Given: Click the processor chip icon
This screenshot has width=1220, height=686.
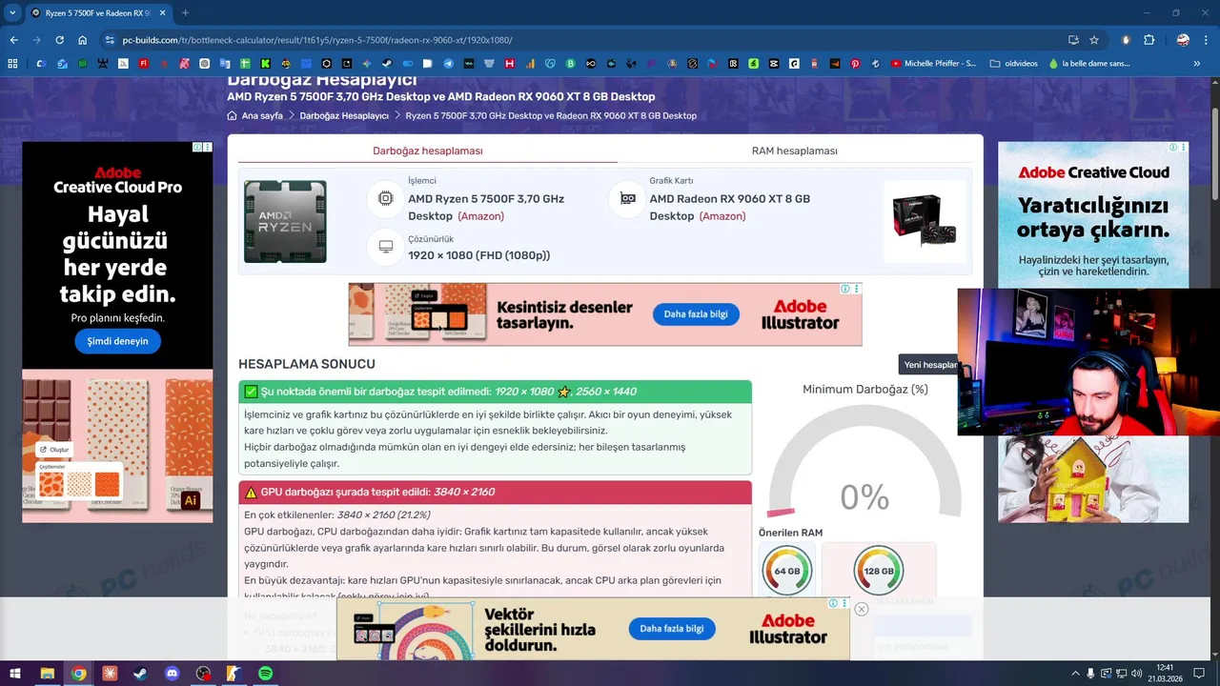Looking at the screenshot, I should coord(386,198).
